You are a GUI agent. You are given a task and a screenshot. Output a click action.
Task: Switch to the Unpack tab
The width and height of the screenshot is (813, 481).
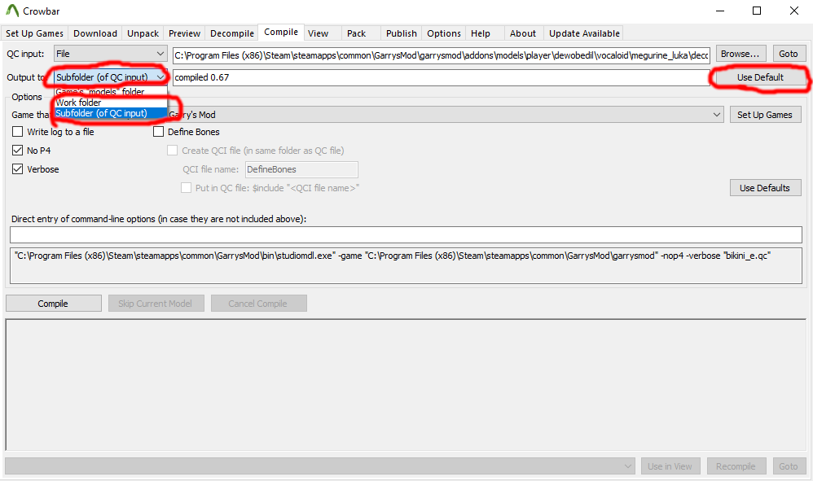pyautogui.click(x=143, y=33)
